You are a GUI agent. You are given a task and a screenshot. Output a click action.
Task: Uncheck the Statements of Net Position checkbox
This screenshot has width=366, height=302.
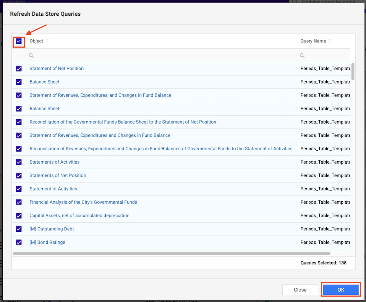click(x=19, y=175)
